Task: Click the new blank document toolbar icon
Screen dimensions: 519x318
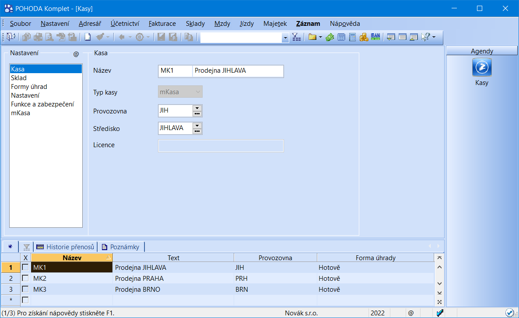Action: point(88,37)
